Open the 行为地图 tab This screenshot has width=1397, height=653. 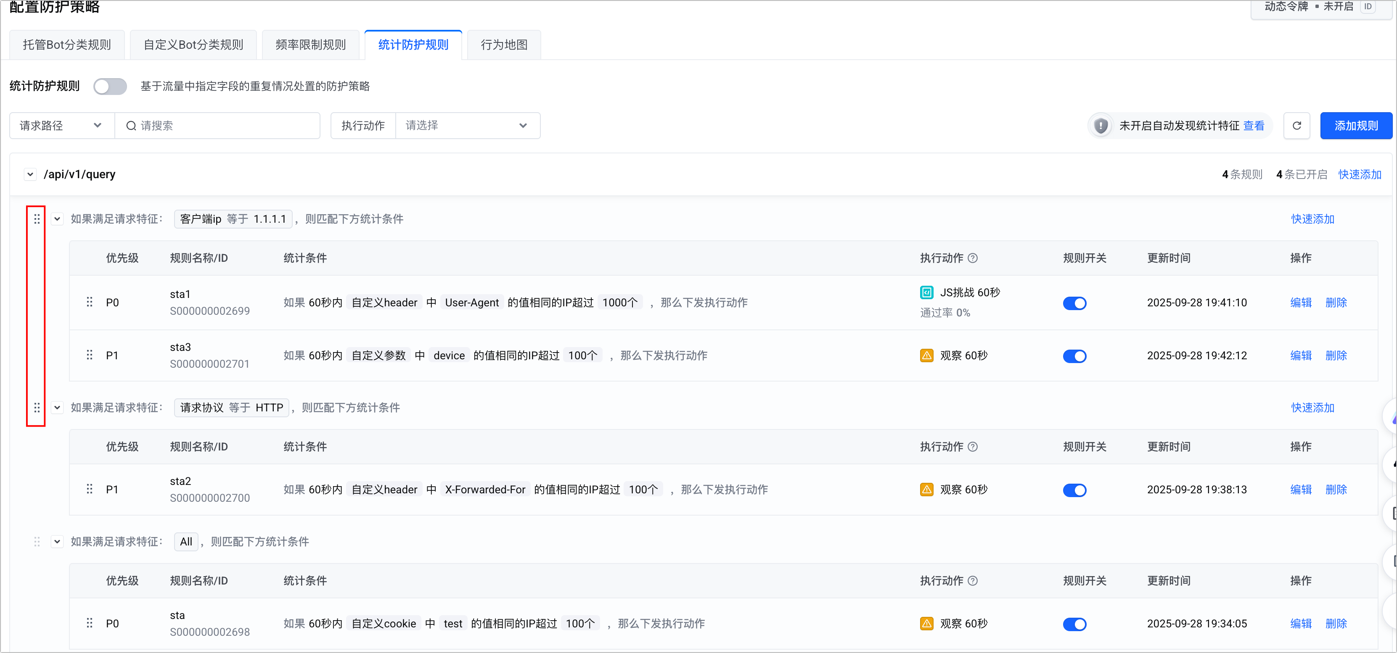point(503,45)
